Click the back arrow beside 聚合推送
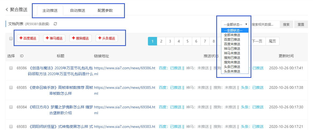 (7, 10)
